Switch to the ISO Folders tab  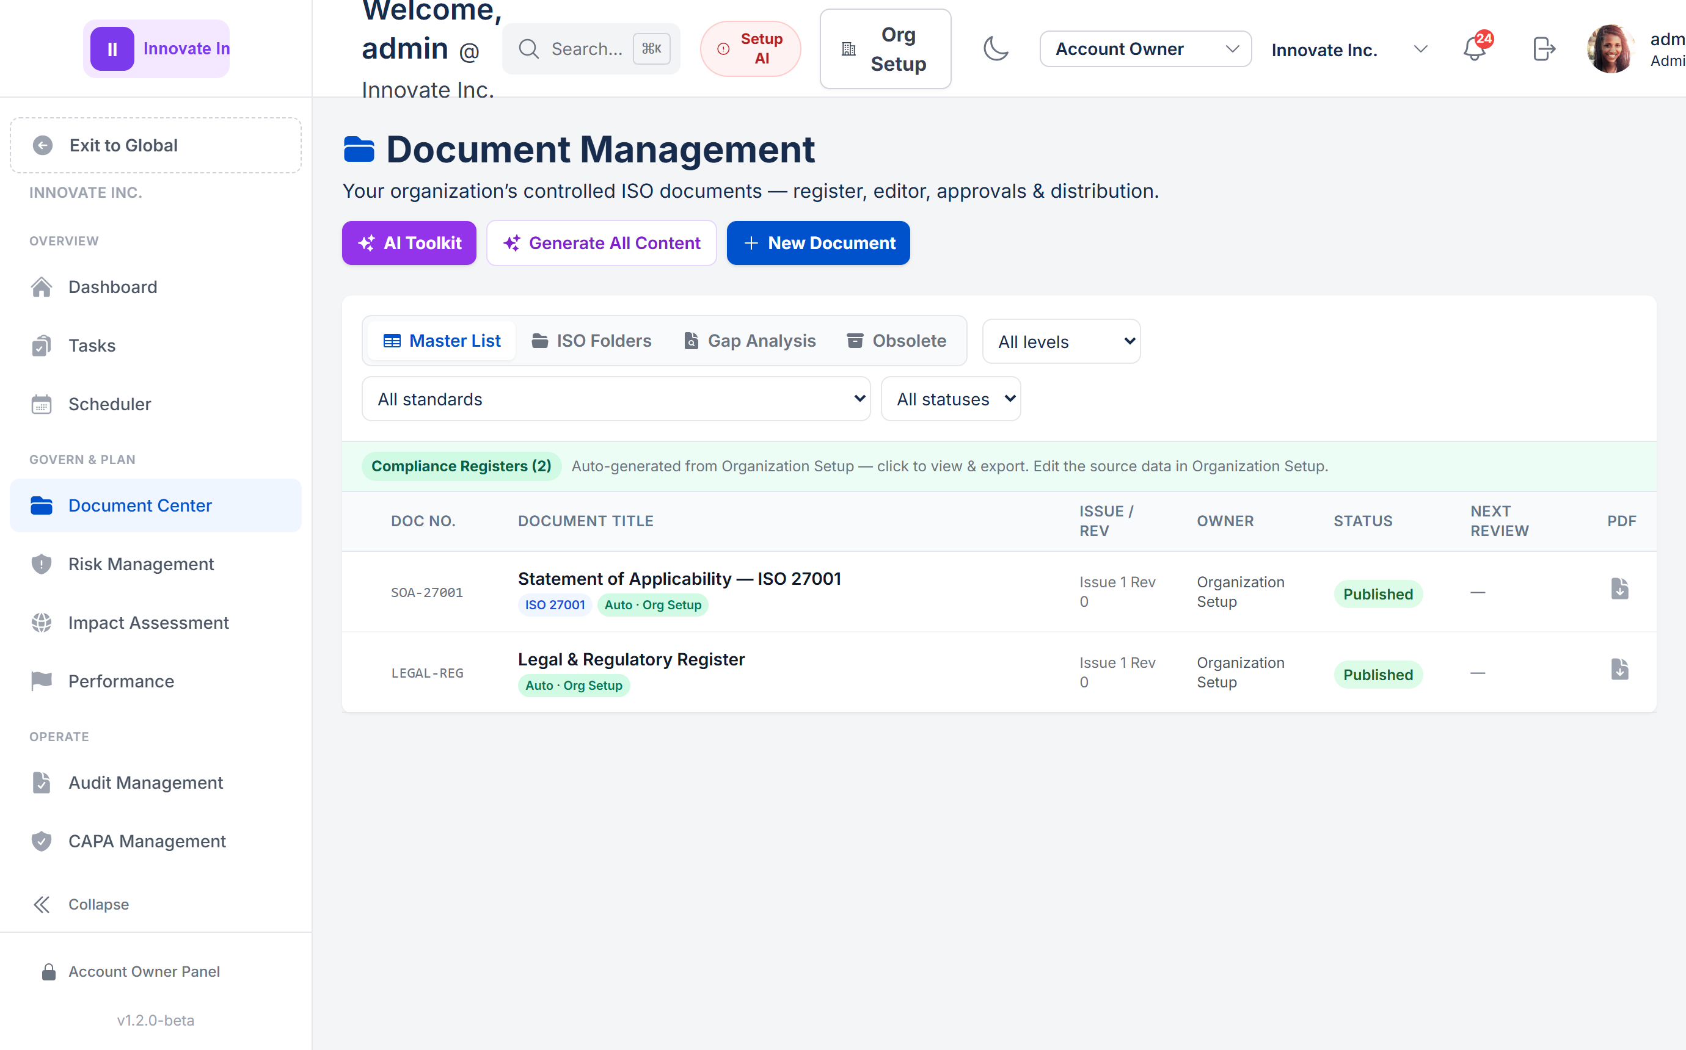pyautogui.click(x=591, y=341)
